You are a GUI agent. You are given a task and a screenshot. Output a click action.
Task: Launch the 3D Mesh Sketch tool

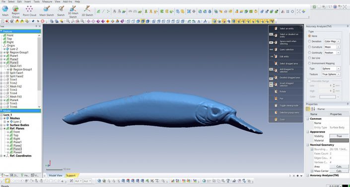73,9
